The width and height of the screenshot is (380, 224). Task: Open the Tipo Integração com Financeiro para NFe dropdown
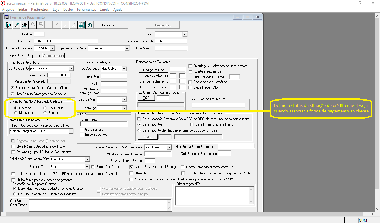[71, 131]
